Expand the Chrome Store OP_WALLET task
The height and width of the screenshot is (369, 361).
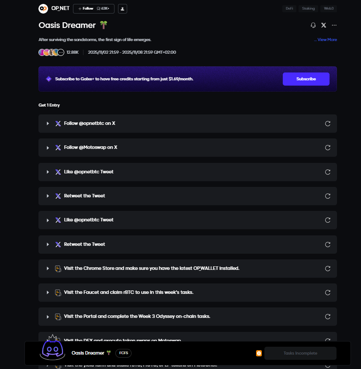[48, 269]
